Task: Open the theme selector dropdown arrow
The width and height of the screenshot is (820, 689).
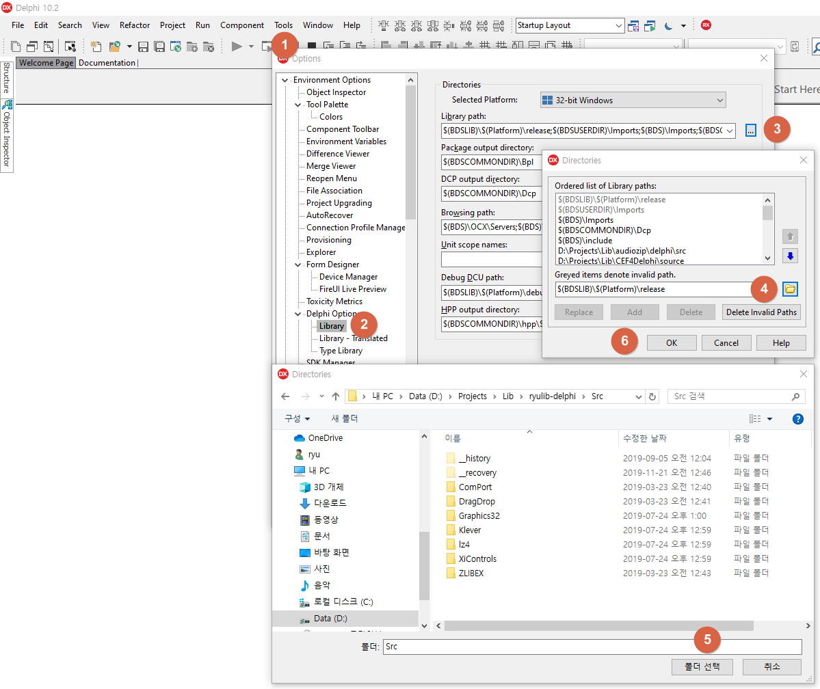Action: (683, 25)
